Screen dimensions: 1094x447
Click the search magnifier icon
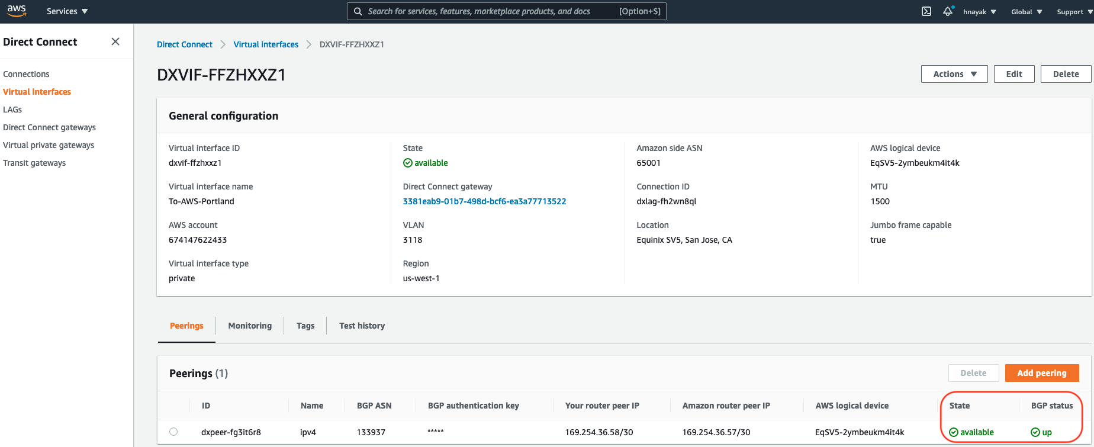click(x=358, y=11)
